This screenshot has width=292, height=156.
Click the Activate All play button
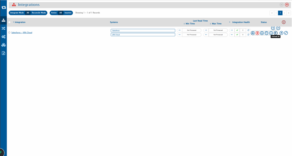[276, 33]
